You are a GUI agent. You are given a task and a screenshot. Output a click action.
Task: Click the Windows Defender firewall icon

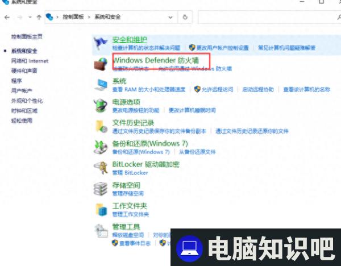pyautogui.click(x=101, y=64)
